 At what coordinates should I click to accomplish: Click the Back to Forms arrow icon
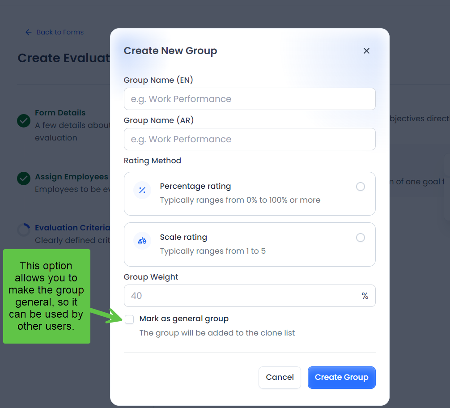tap(28, 32)
